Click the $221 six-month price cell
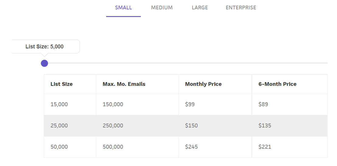 tap(290, 147)
